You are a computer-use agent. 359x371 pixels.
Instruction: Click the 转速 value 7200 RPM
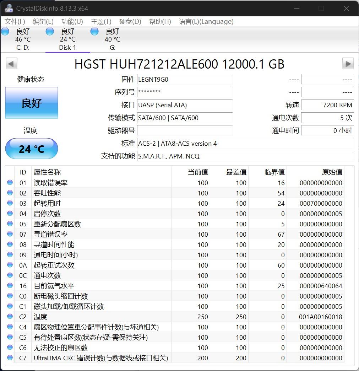pos(327,105)
